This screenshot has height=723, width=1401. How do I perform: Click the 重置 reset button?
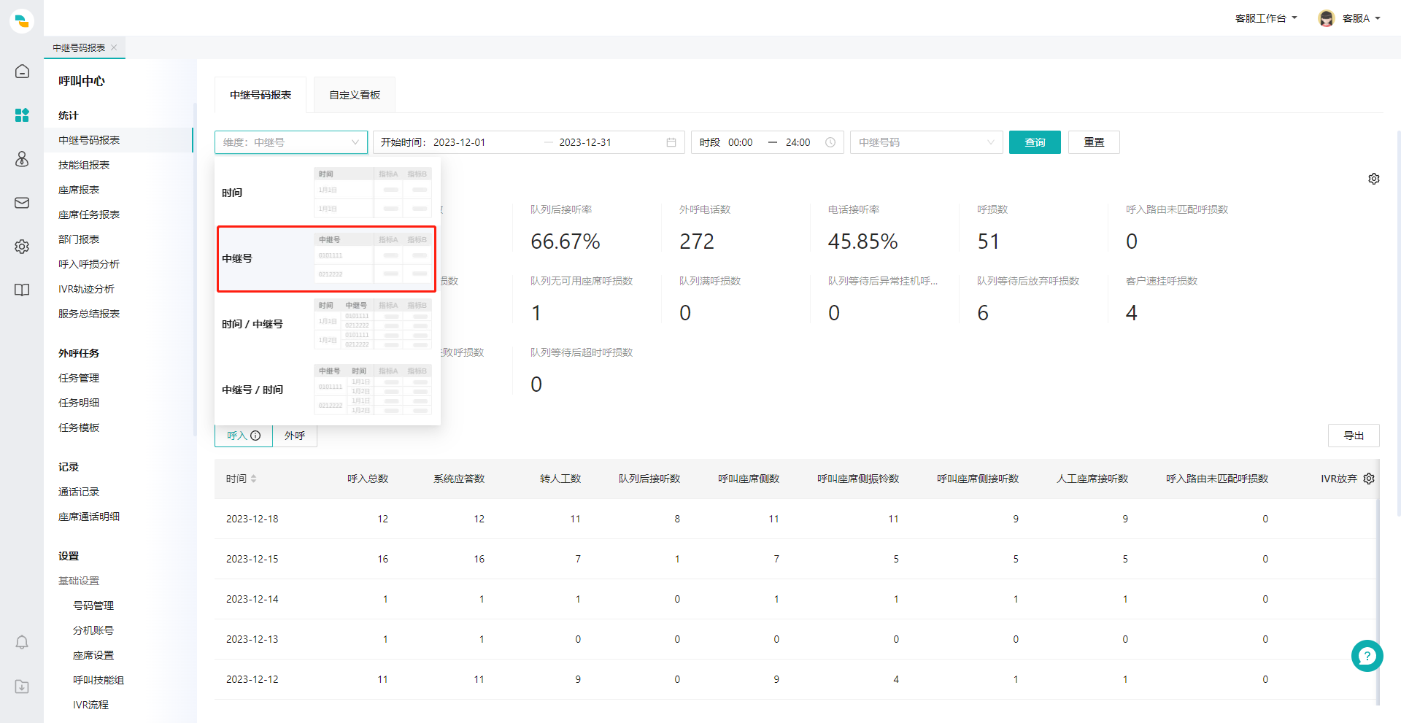[1094, 142]
